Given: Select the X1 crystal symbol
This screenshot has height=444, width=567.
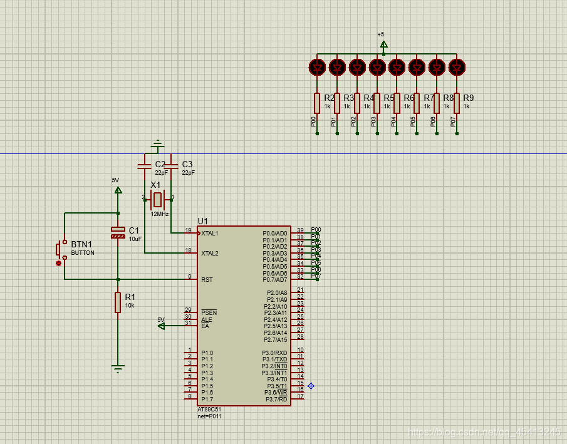Looking at the screenshot, I should [158, 200].
